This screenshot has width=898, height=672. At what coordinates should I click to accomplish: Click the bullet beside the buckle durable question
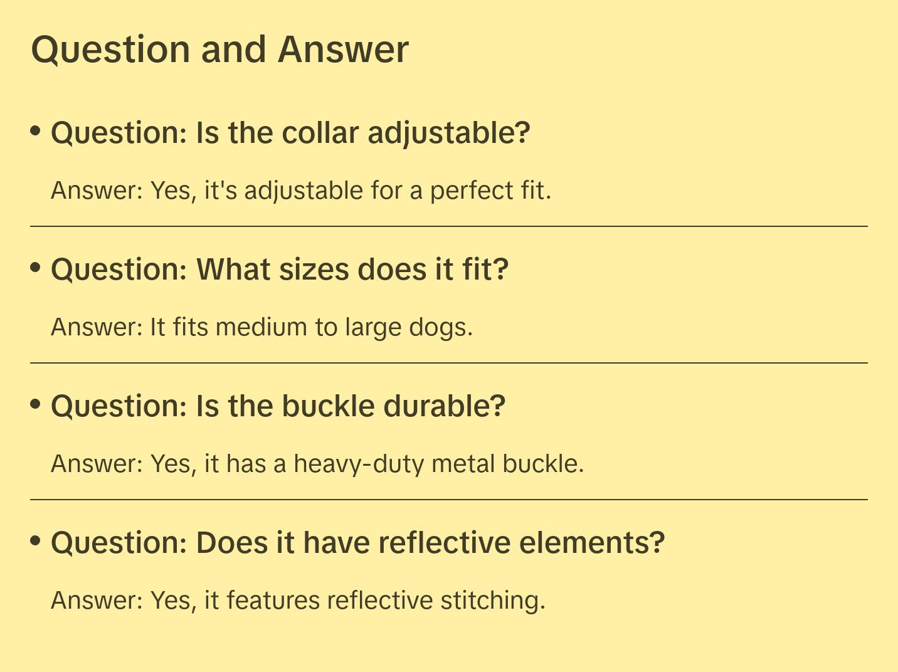click(x=36, y=404)
